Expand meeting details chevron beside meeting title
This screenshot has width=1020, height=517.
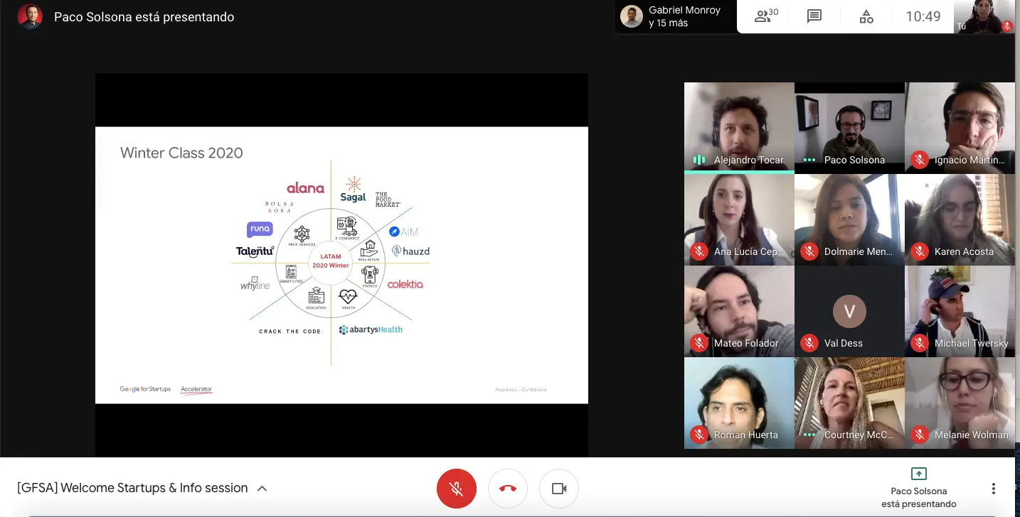[262, 489]
